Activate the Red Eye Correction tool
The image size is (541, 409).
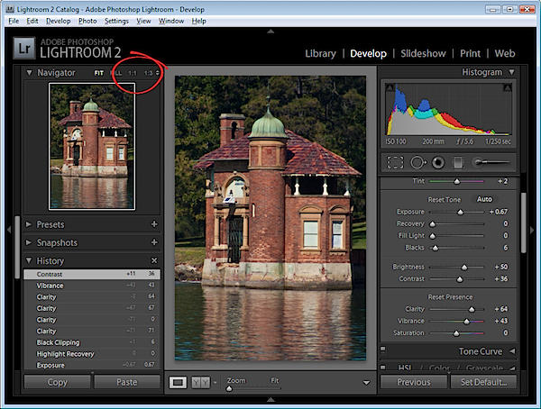[438, 162]
